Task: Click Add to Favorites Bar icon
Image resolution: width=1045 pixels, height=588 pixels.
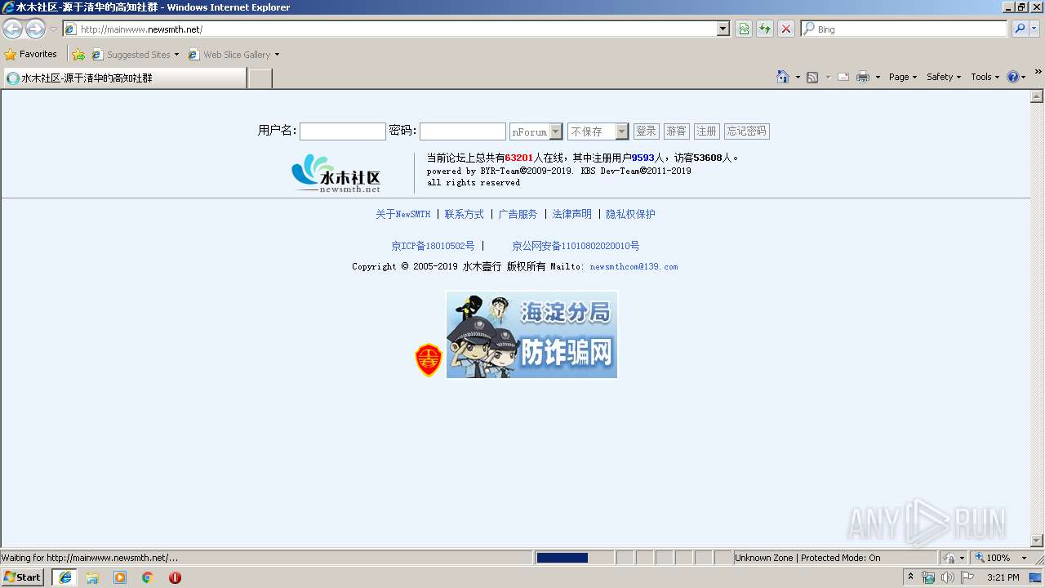Action: pyautogui.click(x=78, y=54)
